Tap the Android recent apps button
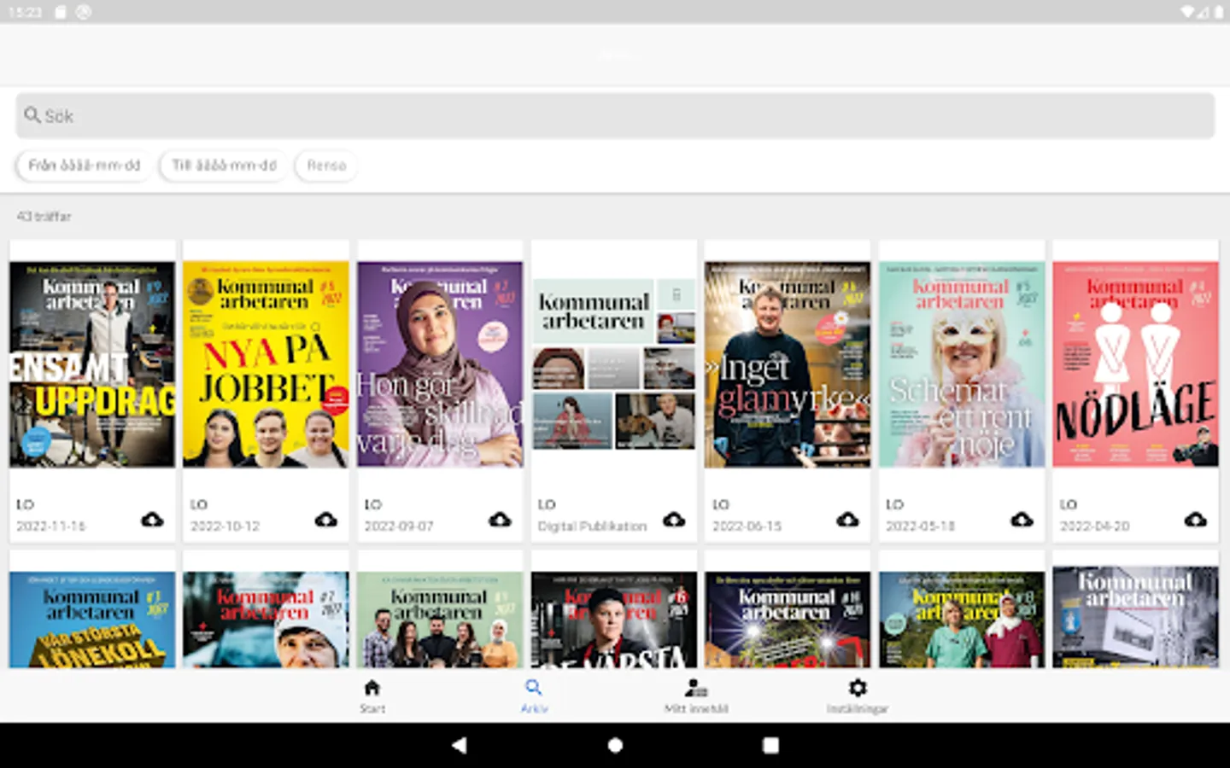Image resolution: width=1230 pixels, height=768 pixels. pyautogui.click(x=770, y=745)
